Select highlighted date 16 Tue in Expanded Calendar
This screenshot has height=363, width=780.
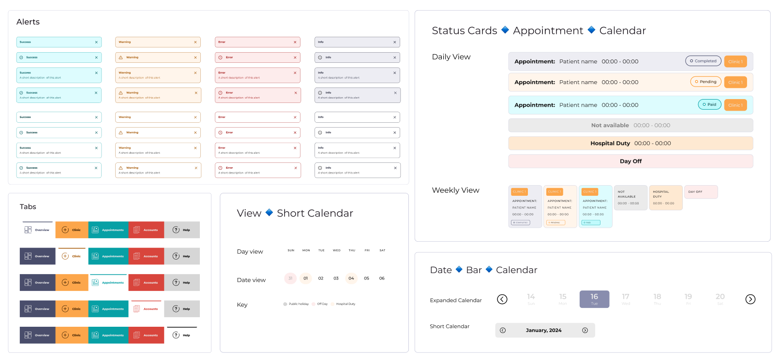[594, 299]
